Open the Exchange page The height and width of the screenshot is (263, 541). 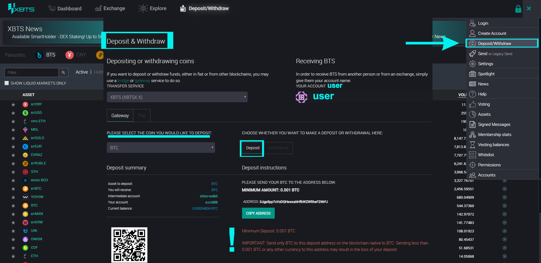pyautogui.click(x=110, y=8)
